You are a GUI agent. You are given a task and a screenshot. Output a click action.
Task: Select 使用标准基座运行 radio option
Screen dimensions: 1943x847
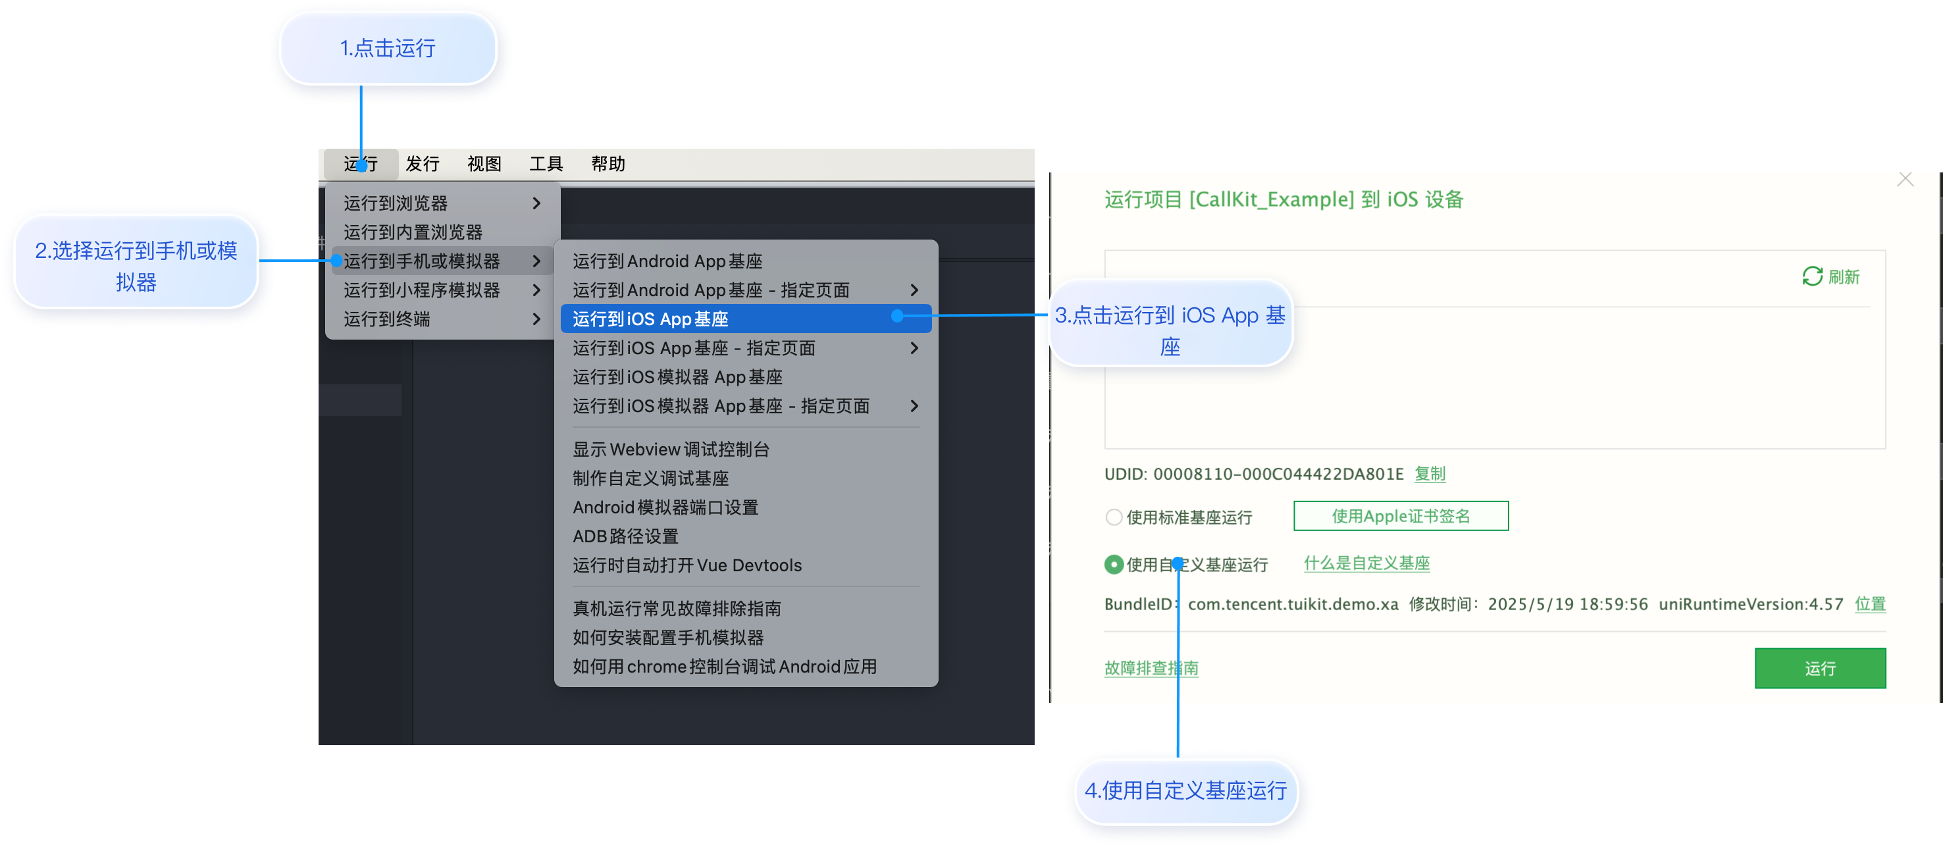[1113, 517]
